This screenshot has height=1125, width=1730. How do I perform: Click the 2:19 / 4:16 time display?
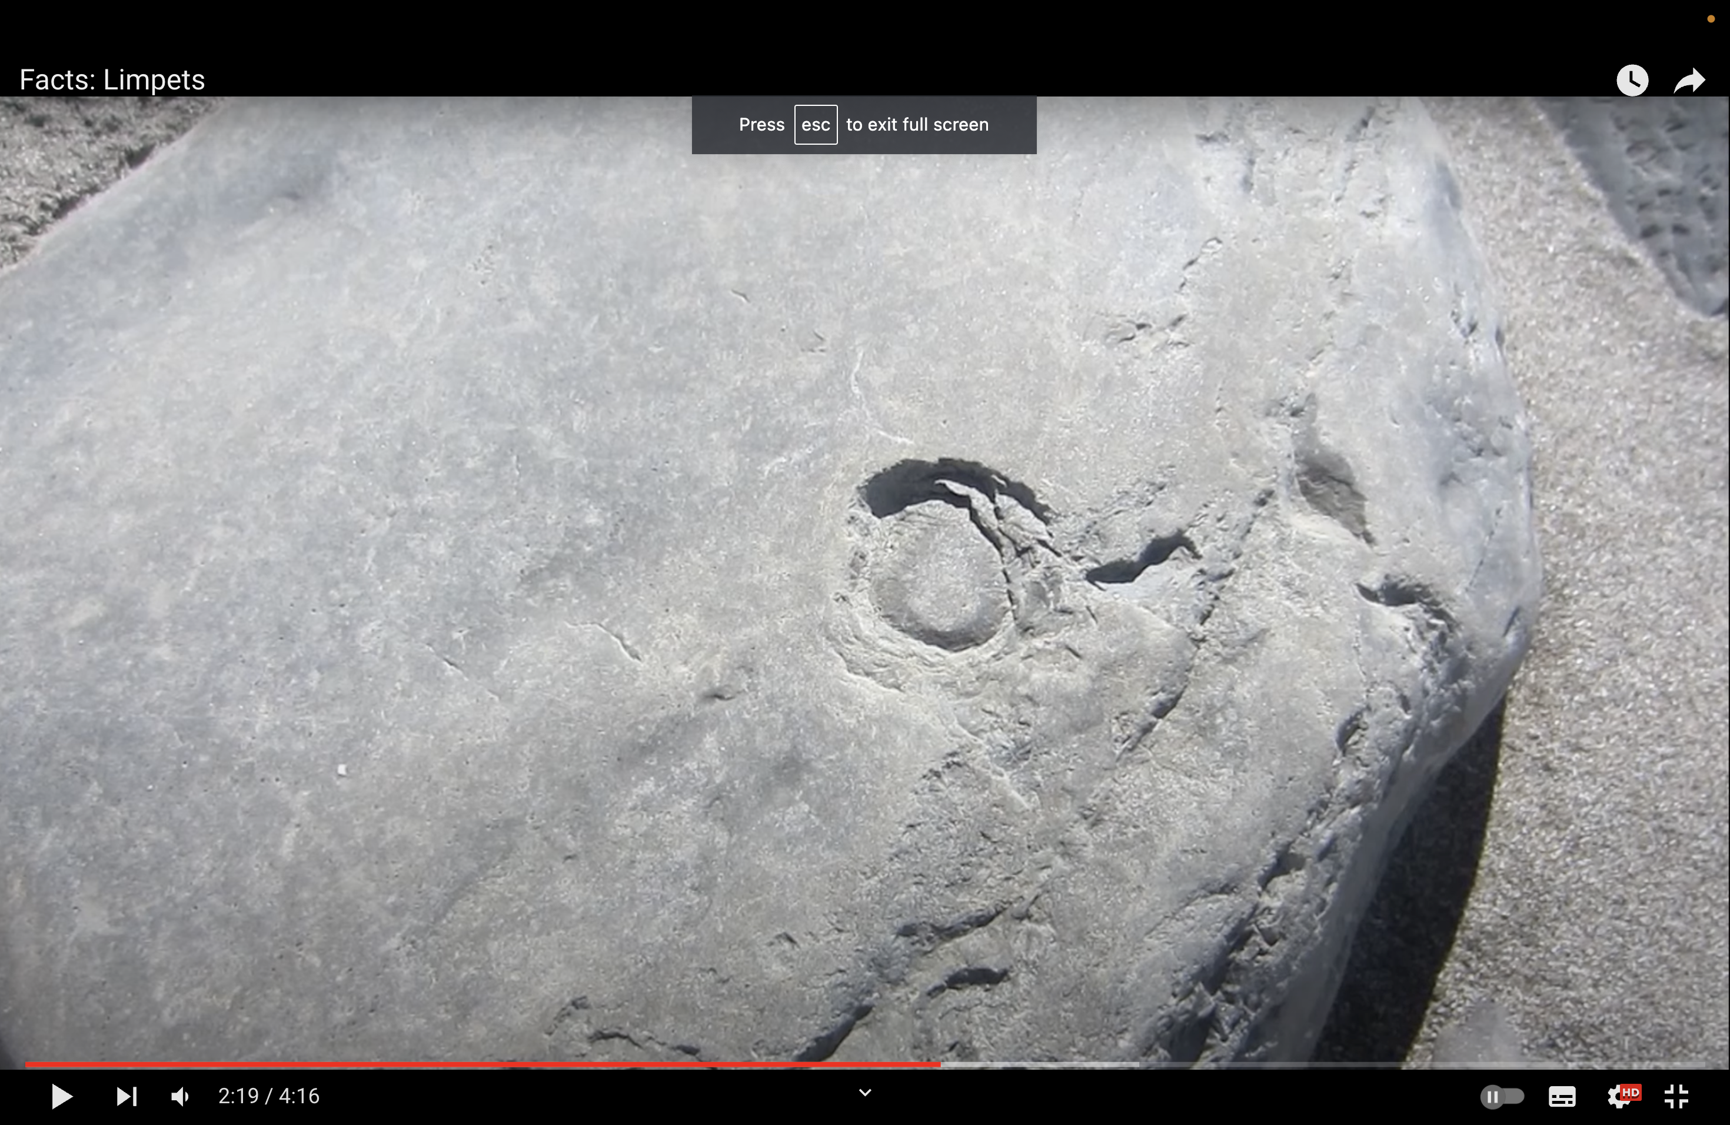pyautogui.click(x=268, y=1096)
